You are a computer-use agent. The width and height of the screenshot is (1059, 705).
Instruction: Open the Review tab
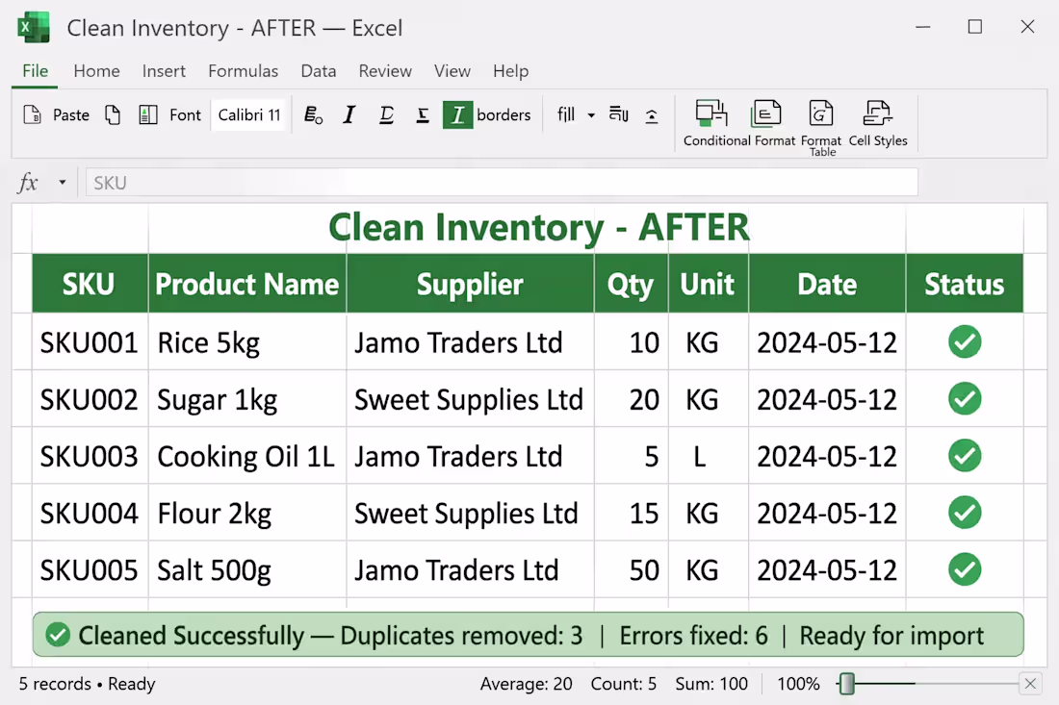point(385,71)
